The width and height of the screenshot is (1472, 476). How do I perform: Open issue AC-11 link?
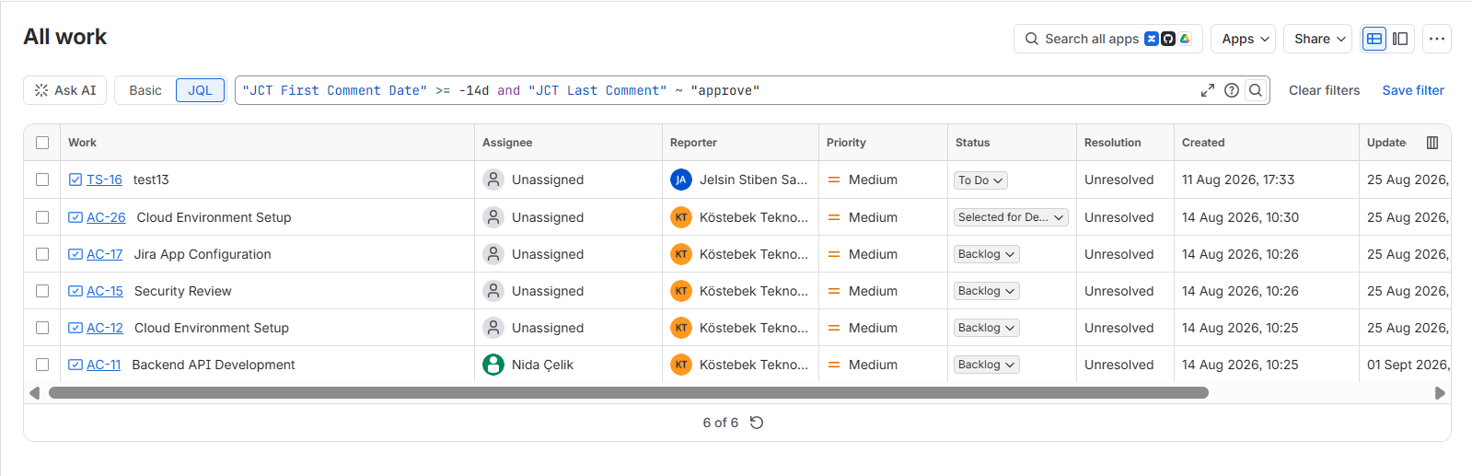(x=103, y=365)
